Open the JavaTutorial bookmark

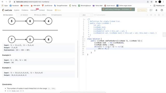[x=47, y=6]
